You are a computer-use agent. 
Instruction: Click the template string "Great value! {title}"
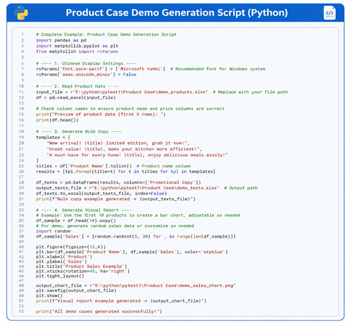click(x=124, y=149)
